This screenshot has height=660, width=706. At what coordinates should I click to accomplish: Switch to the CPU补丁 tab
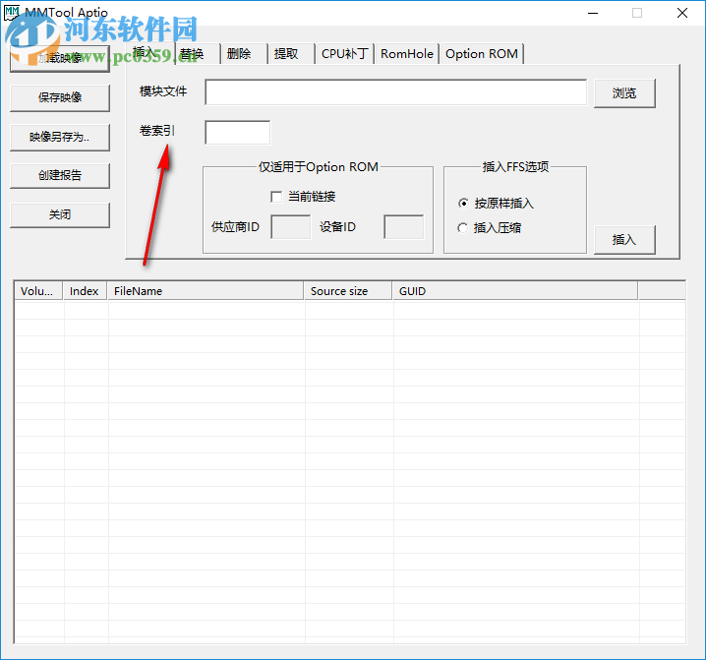coord(345,54)
